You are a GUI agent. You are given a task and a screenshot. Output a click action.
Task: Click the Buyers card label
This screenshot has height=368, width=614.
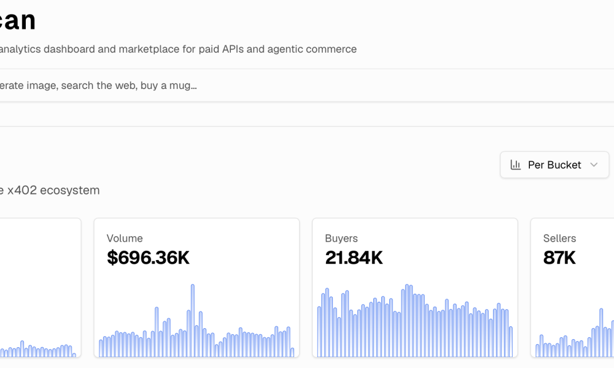tap(341, 238)
